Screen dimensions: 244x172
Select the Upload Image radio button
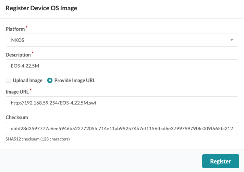click(9, 81)
